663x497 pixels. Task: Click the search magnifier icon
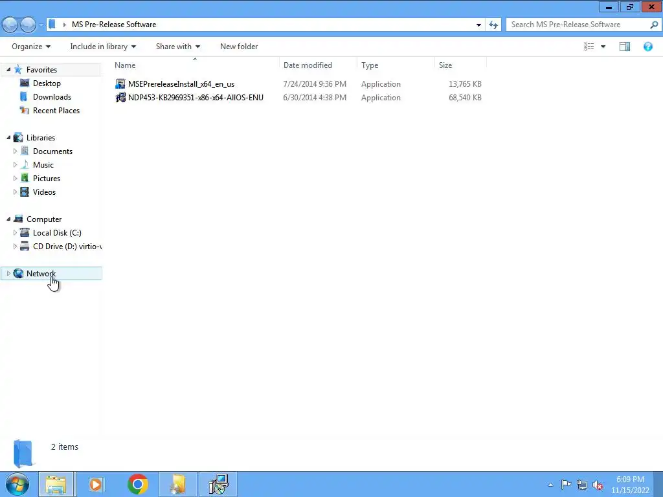pos(654,25)
